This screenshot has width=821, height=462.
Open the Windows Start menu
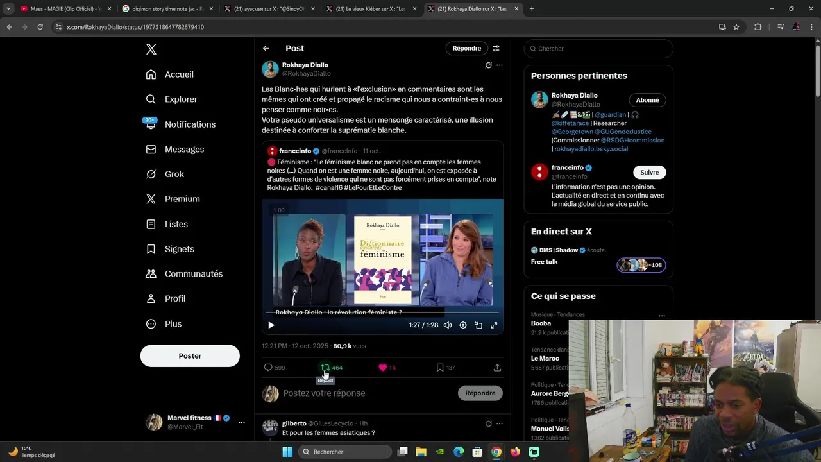pos(287,452)
